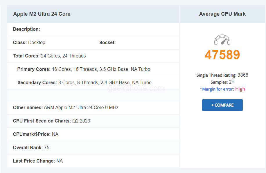This screenshot has width=266, height=173.
Task: Click the Last Price Change row
Action: 38,161
